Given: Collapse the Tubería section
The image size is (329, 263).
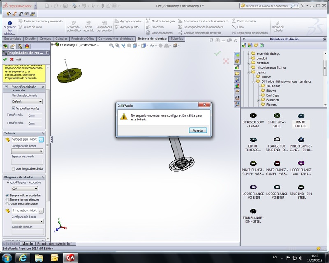Looking at the screenshot, I should click(43, 134).
